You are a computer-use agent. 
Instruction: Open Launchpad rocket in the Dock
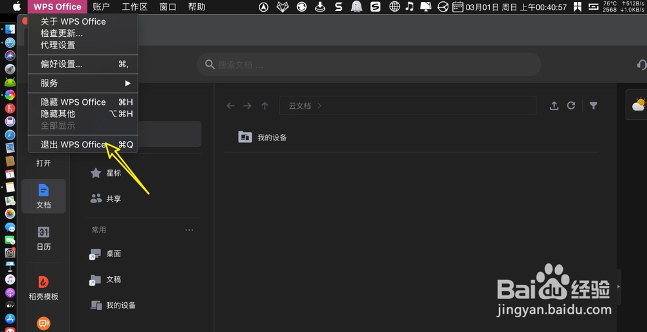point(10,69)
